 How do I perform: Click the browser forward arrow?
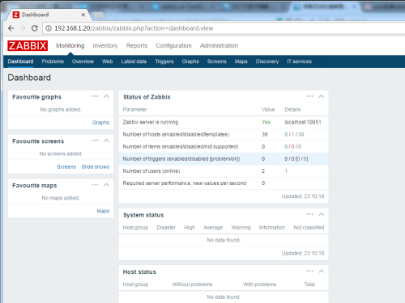pos(23,28)
